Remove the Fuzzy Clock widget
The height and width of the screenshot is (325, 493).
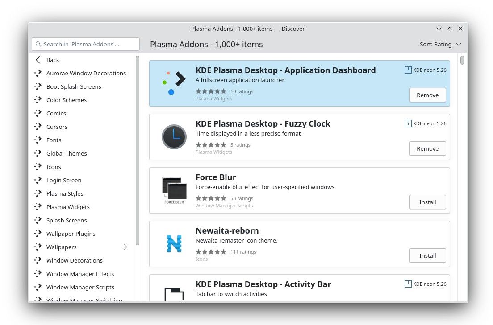pos(427,148)
